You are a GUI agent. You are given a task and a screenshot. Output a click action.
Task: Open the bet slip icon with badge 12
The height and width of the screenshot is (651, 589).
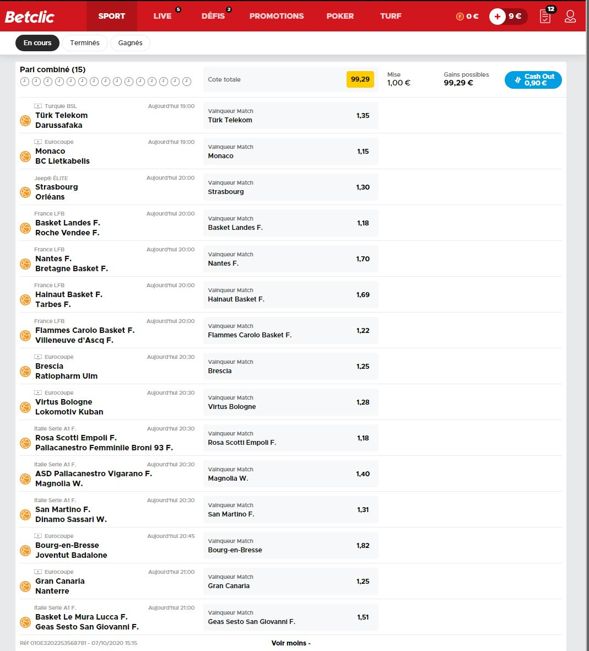545,16
